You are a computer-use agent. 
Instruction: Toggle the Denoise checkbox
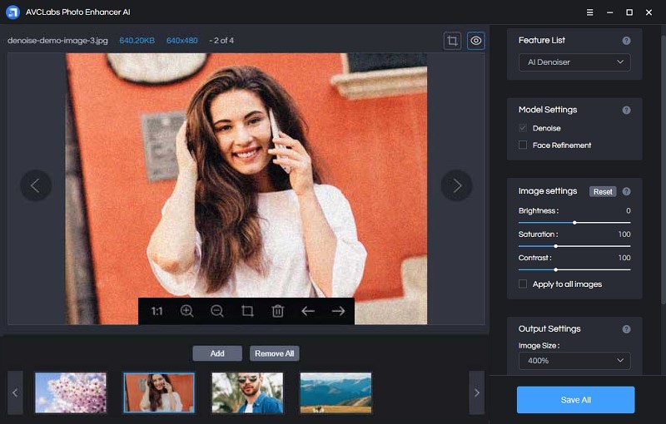tap(523, 128)
